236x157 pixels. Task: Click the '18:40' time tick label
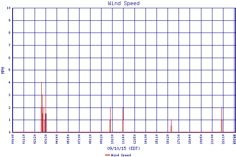click(190, 139)
